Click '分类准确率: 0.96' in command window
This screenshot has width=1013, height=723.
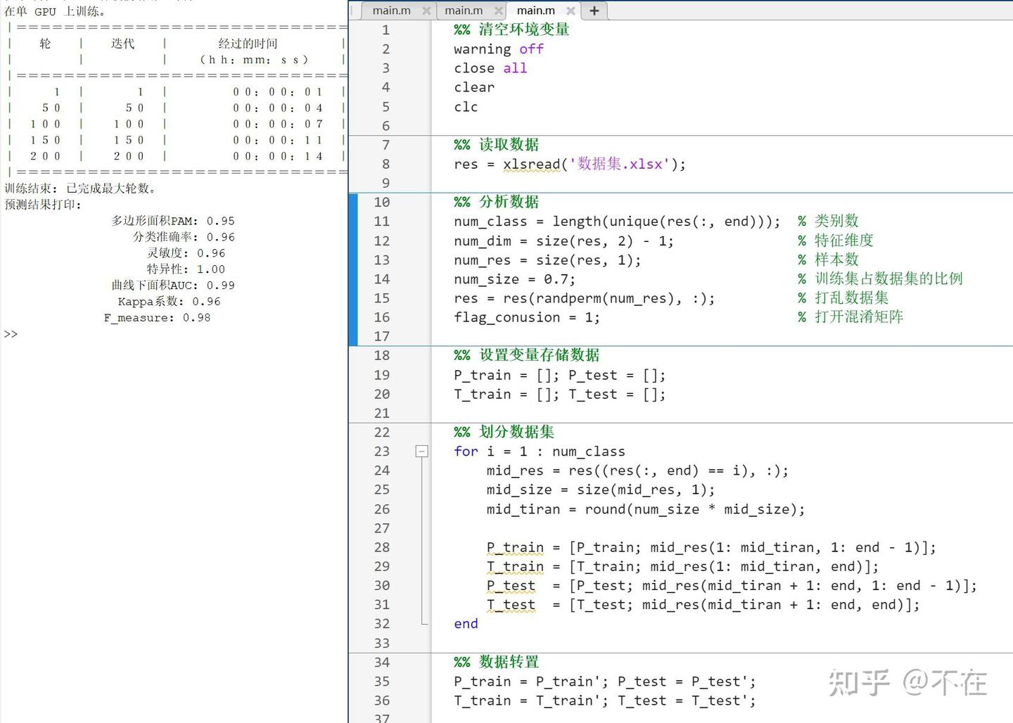[x=184, y=237]
